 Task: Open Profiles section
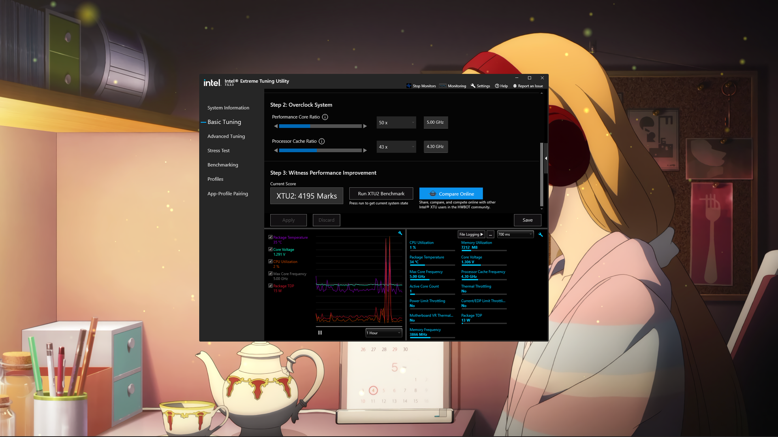point(215,179)
